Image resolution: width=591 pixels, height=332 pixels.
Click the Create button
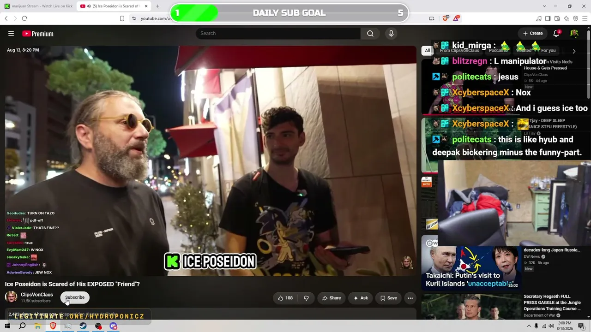[x=533, y=33]
